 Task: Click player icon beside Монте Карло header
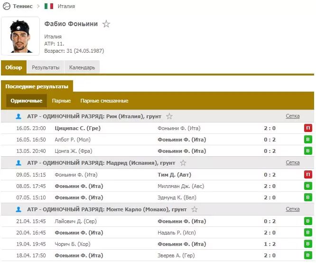point(19,209)
